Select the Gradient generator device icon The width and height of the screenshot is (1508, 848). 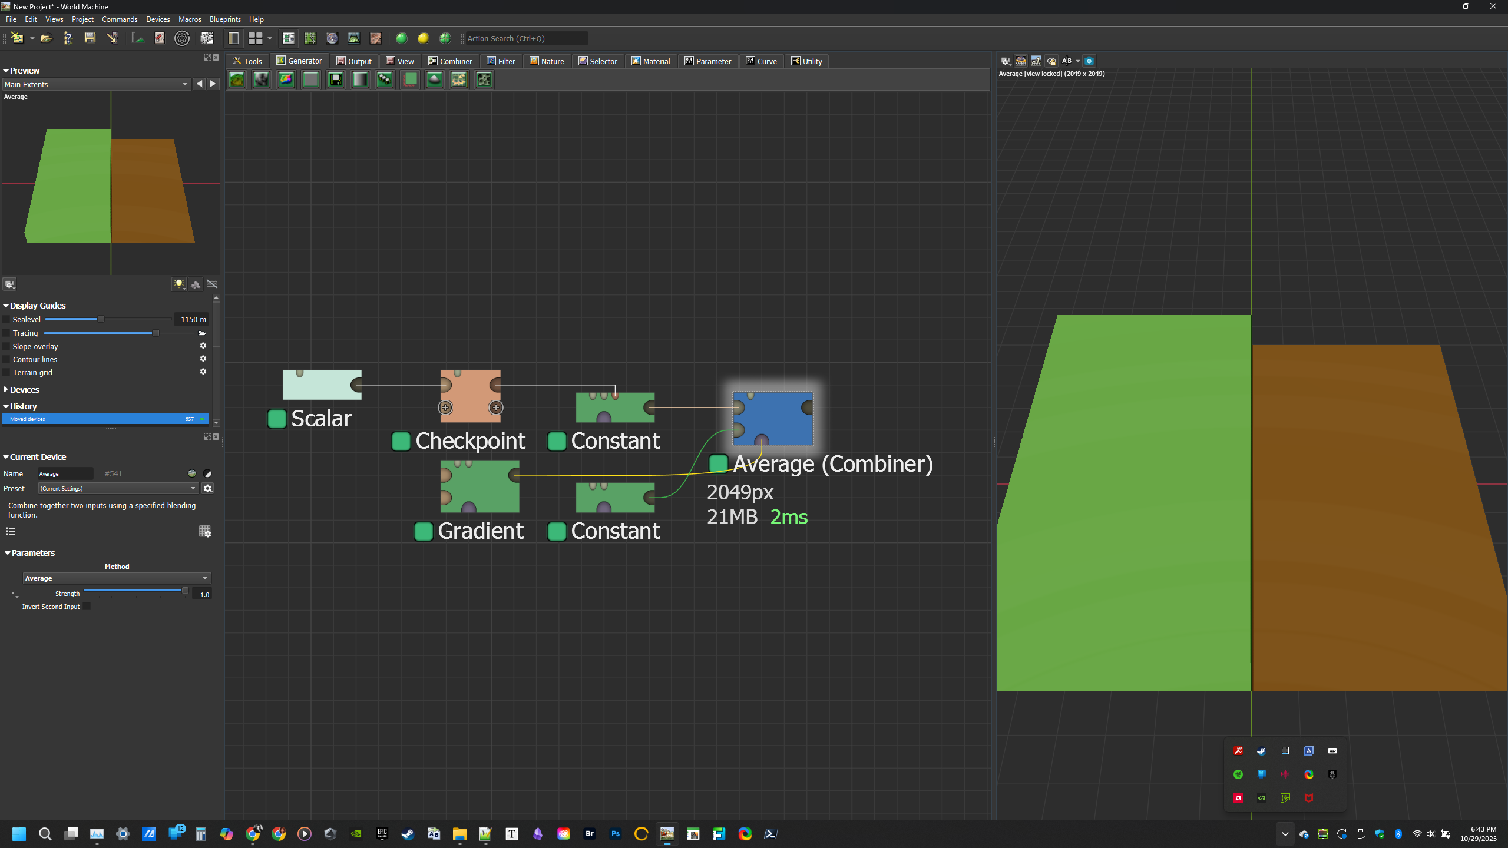pyautogui.click(x=360, y=79)
